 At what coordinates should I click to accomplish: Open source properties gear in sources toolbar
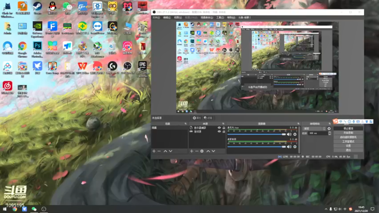click(202, 151)
